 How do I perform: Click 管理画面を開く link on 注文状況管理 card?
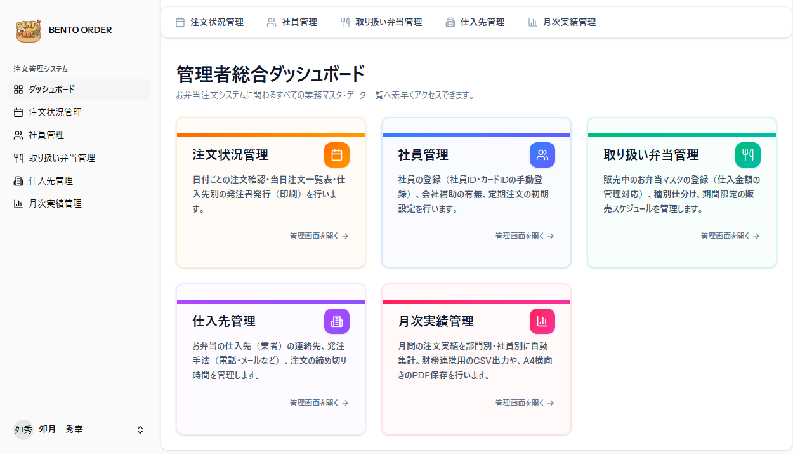point(319,236)
